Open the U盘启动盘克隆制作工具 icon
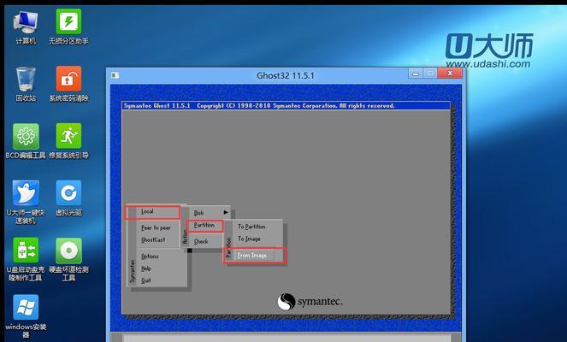Screen dimensions: 567x342 26,251
